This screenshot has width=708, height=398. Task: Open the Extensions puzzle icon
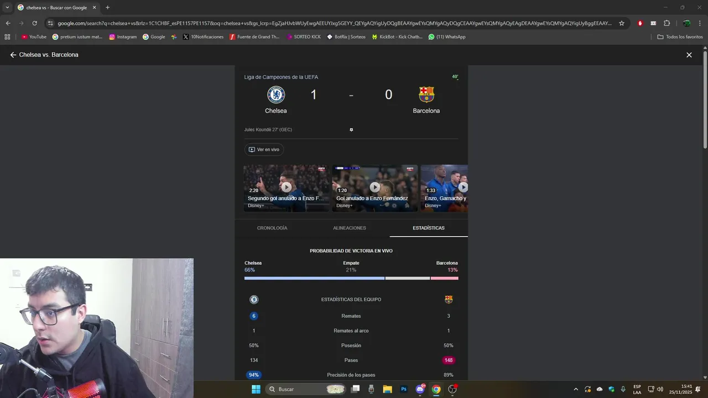(667, 23)
